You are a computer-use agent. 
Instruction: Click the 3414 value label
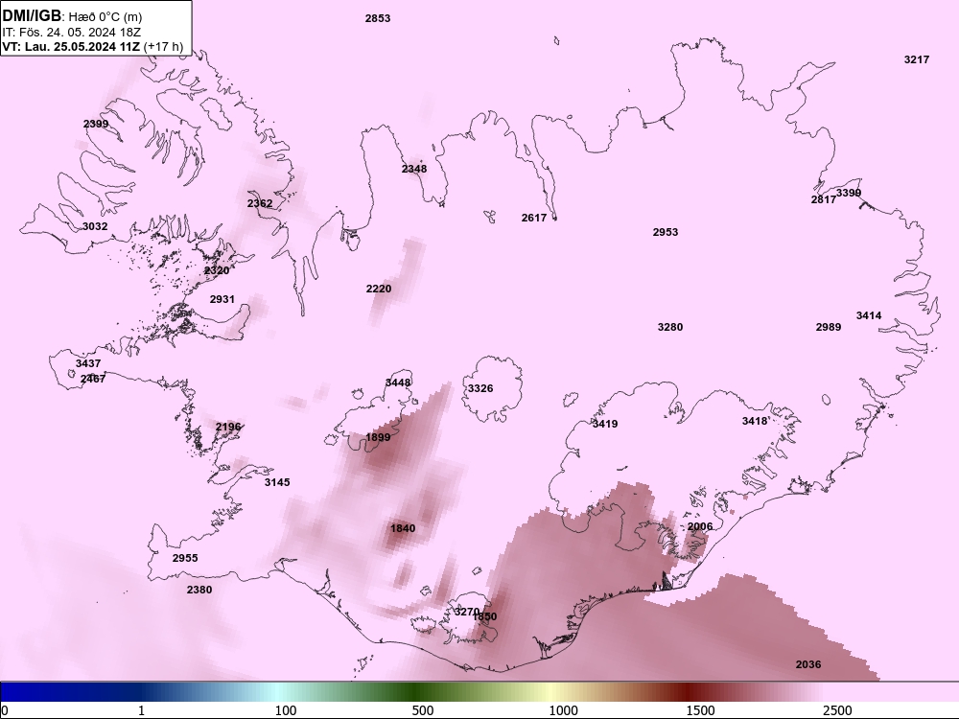[869, 315]
